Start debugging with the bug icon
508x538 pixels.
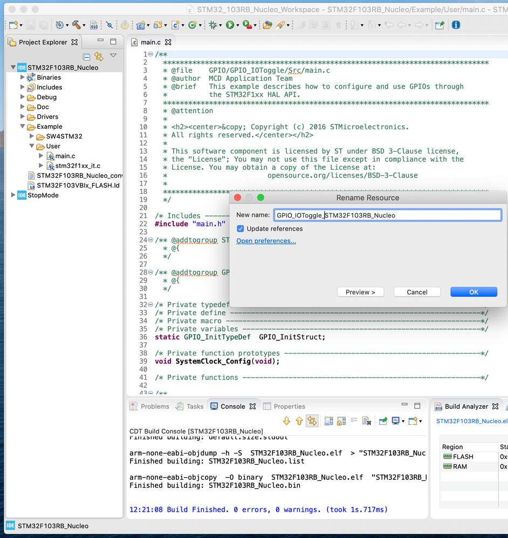(x=214, y=25)
